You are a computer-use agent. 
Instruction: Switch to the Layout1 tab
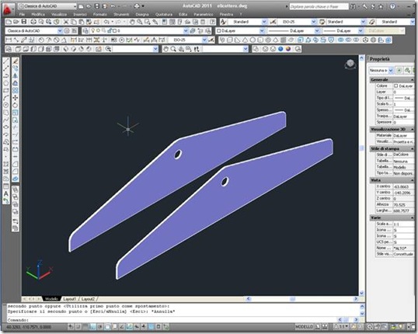coord(70,299)
